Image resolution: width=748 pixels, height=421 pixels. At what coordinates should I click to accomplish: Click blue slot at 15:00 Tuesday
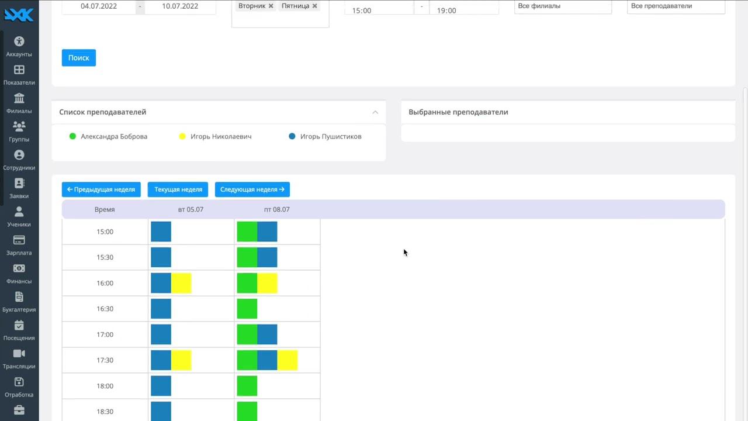click(161, 232)
